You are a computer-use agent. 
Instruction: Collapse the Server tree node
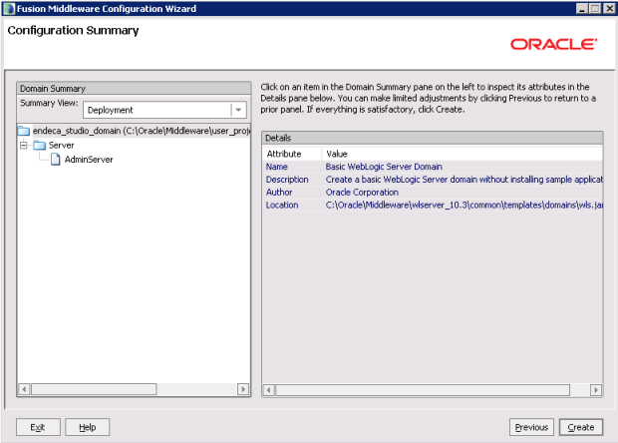24,145
